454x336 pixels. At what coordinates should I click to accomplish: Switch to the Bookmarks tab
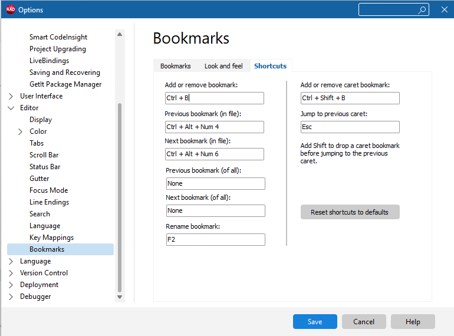pyautogui.click(x=176, y=66)
